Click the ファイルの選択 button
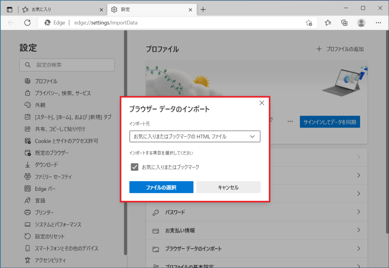The width and height of the screenshot is (389, 268). point(161,187)
